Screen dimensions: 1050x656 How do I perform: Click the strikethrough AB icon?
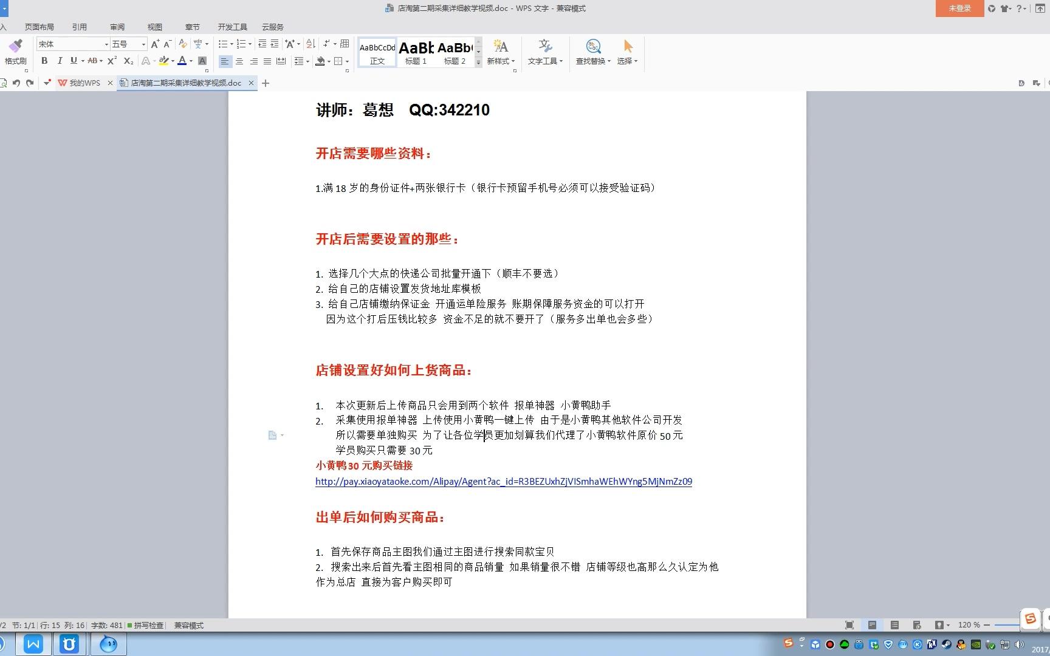[92, 61]
